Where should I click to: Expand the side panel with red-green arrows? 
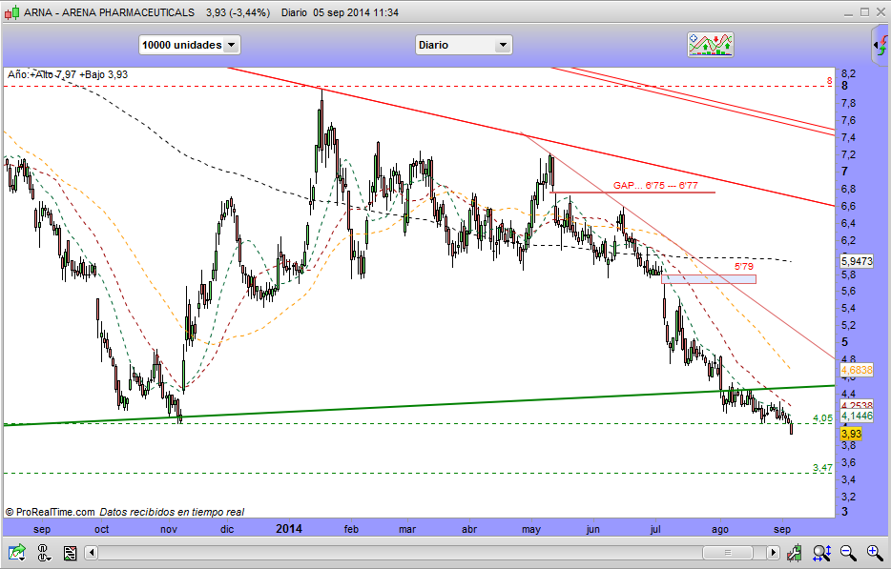click(x=879, y=45)
